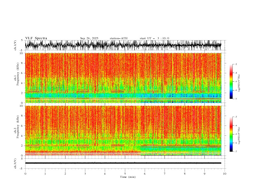Click the "station=ATH" header label

click(119, 38)
